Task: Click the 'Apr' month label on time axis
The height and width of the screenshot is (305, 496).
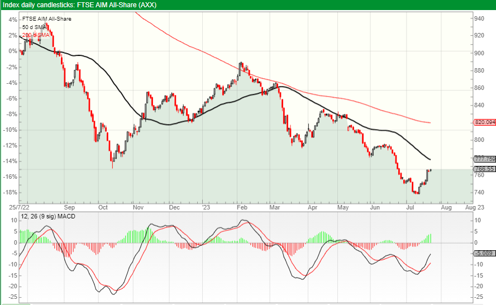Action: [x=313, y=207]
